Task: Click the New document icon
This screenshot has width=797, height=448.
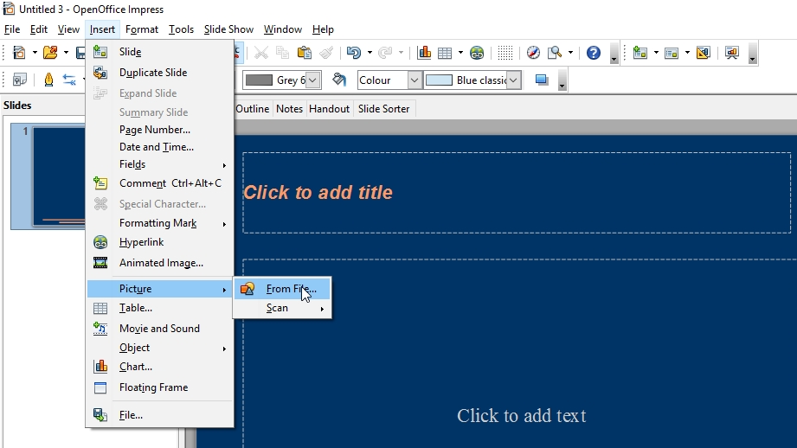Action: coord(19,52)
